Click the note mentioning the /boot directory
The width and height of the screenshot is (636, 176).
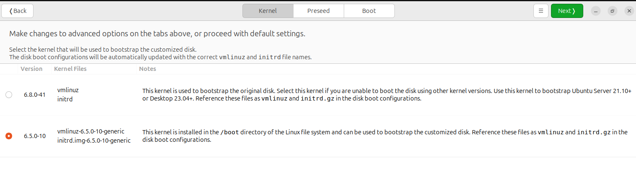(385, 136)
